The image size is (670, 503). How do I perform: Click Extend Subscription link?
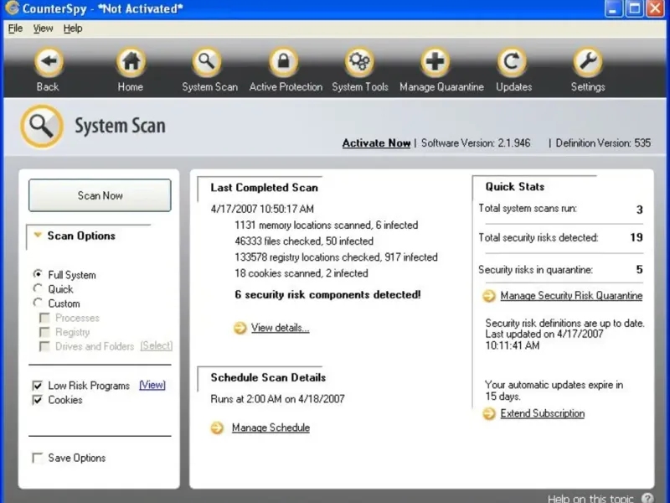[x=542, y=413]
